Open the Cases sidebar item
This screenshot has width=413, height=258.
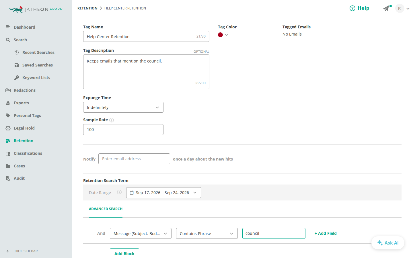click(19, 166)
